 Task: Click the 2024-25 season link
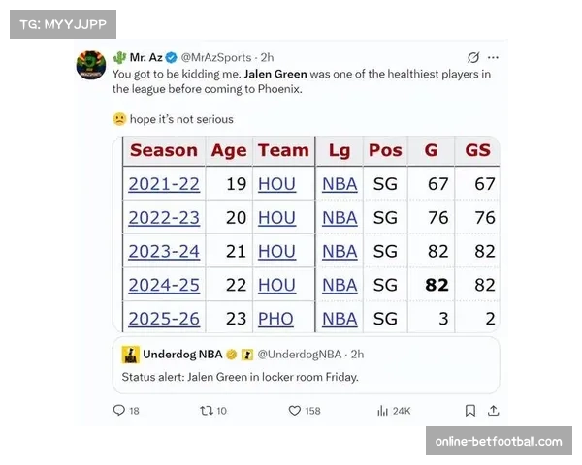(x=164, y=285)
